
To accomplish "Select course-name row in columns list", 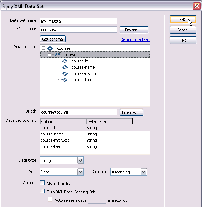I will [95, 134].
